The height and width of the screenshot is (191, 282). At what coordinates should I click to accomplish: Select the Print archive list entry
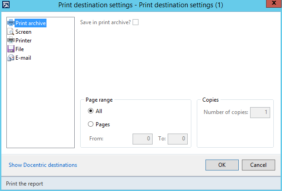pyautogui.click(x=31, y=23)
